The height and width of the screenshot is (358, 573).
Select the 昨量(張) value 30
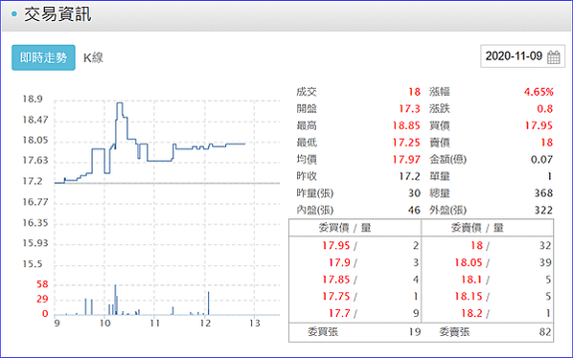click(414, 193)
